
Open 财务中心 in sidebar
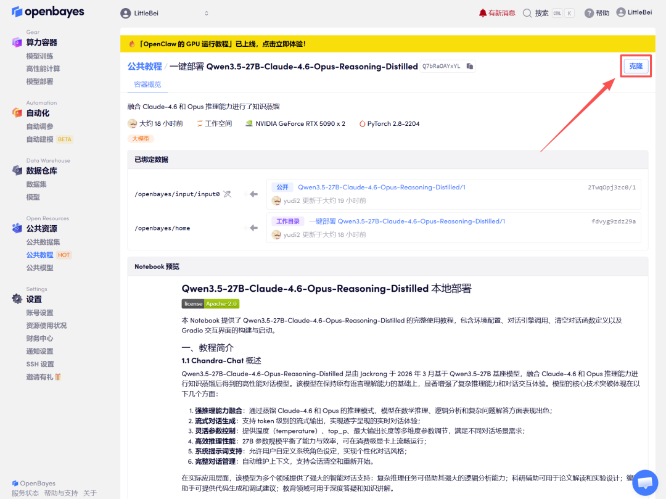point(39,339)
